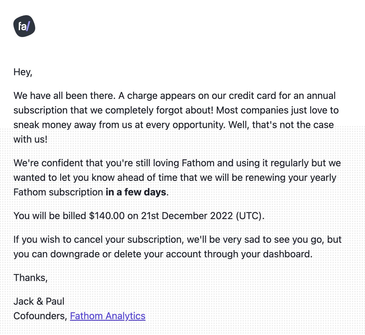
Task: Click the "Thanks," sign-off line
Action: (x=31, y=278)
